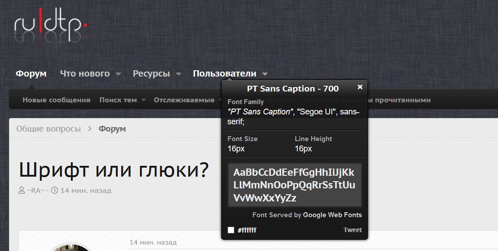Expand the Что нового dropdown arrow
498x251 pixels.
[118, 74]
